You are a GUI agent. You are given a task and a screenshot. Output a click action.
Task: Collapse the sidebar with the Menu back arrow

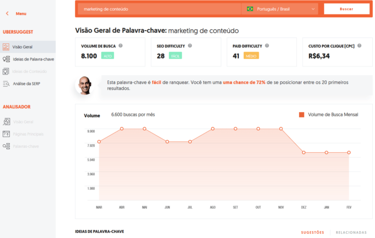(7, 13)
